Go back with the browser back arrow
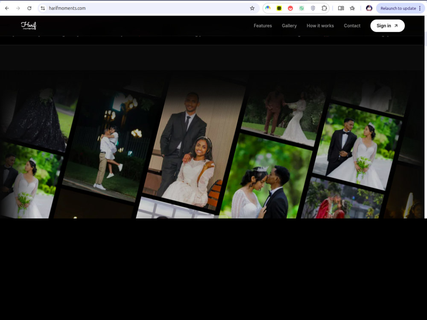Image resolution: width=427 pixels, height=320 pixels. click(x=7, y=8)
